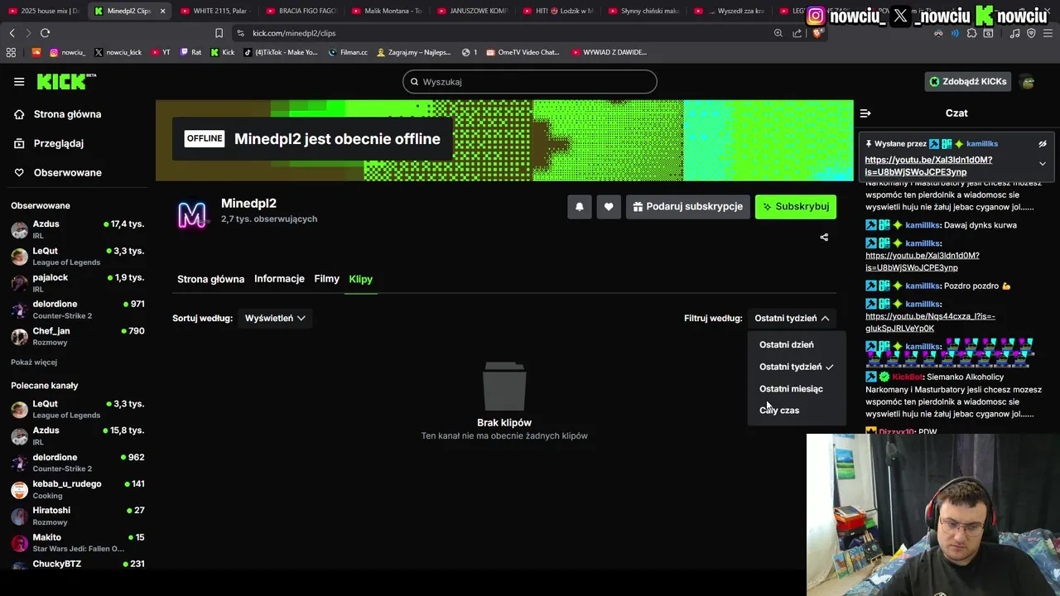Screen dimensions: 1060x596
Task: Click the KICK logo
Action: [66, 81]
